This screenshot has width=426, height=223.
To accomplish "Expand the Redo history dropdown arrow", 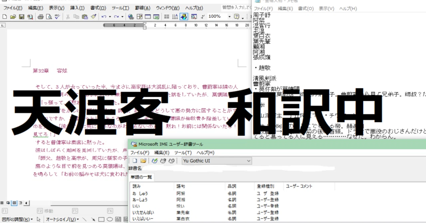I will [x=122, y=17].
